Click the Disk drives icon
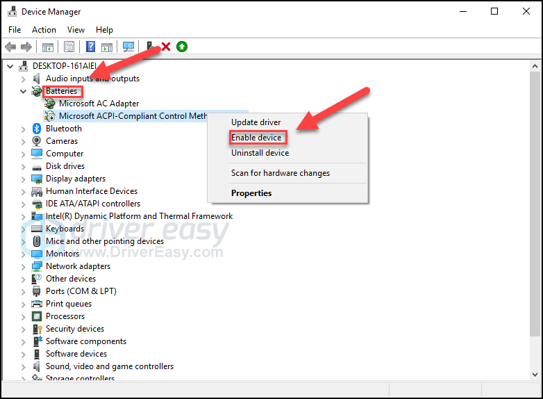The image size is (543, 399). click(37, 168)
